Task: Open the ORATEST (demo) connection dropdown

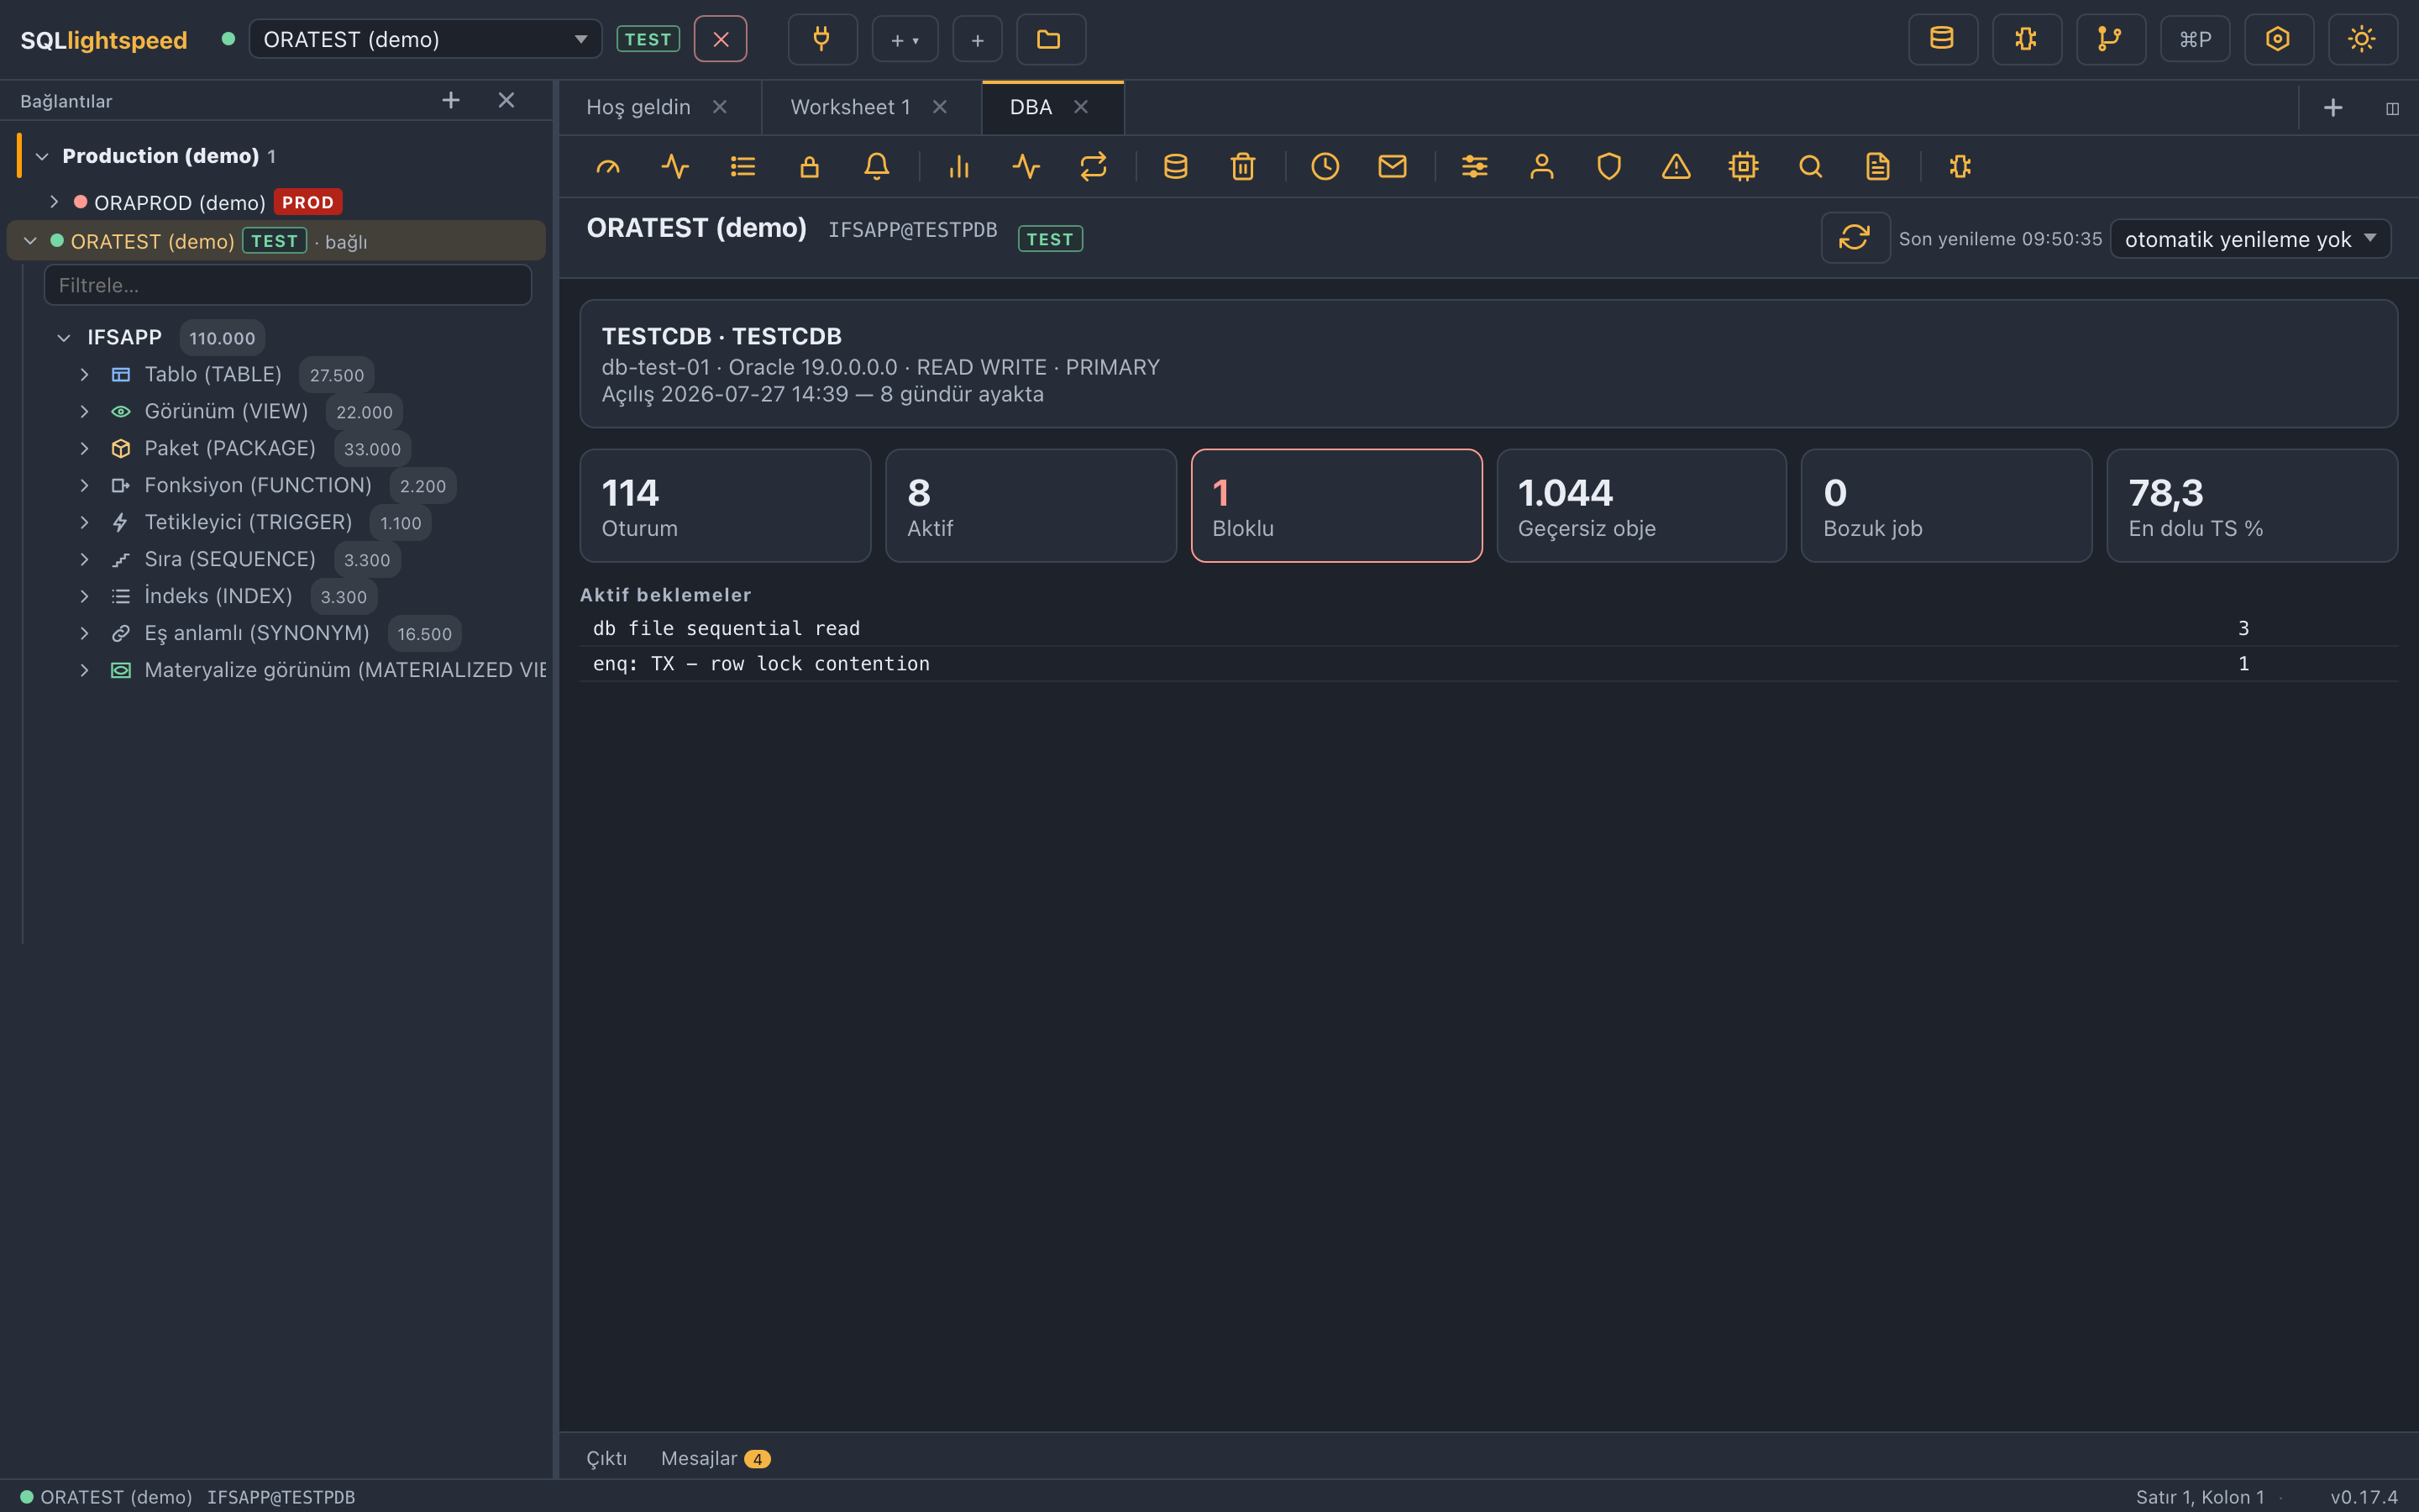Action: coord(426,39)
